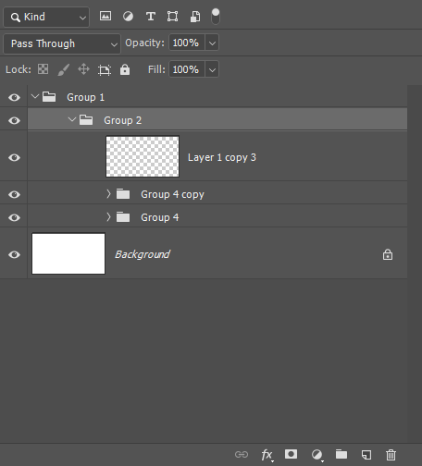Filter for shape layers icon
This screenshot has height=466, width=422.
click(172, 17)
